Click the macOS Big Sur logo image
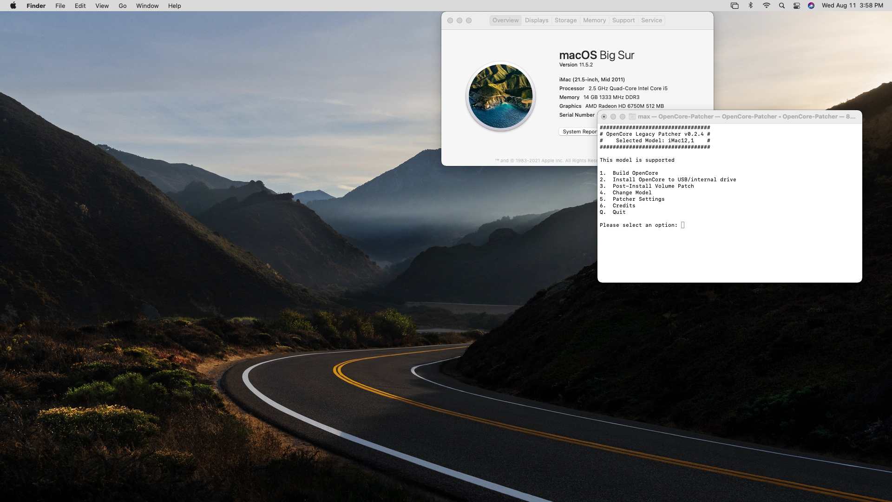This screenshot has width=892, height=502. point(500,96)
